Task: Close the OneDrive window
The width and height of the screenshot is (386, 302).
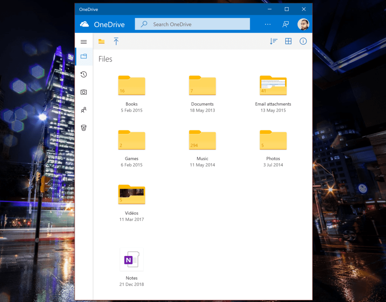Action: tap(304, 9)
